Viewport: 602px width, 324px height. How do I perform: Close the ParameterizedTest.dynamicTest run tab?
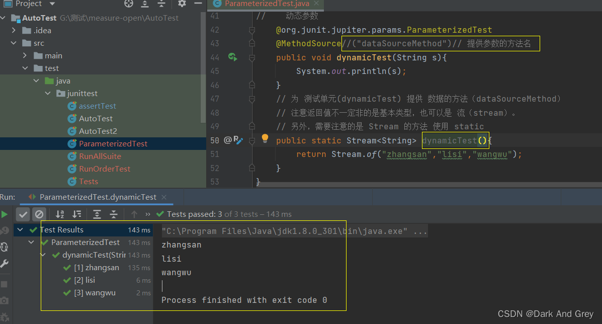coord(164,197)
